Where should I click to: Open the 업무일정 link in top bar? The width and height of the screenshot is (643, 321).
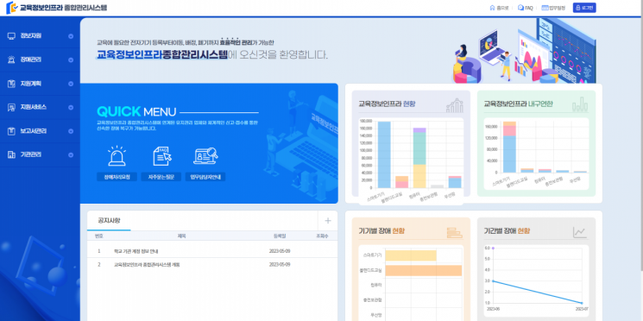[x=553, y=8]
